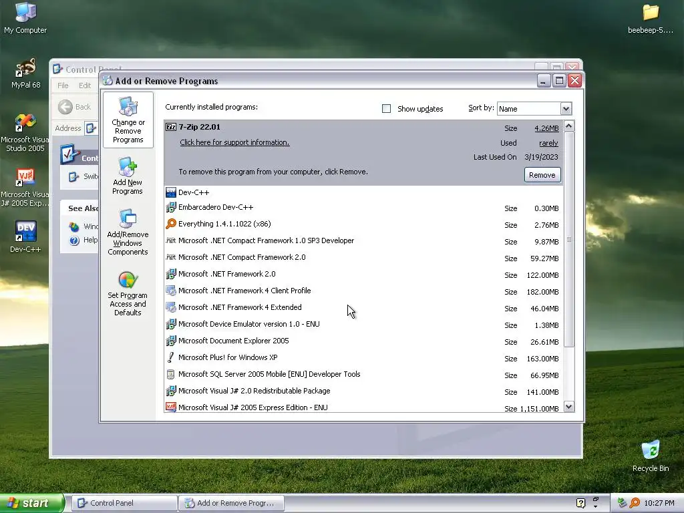This screenshot has width=684, height=513.
Task: Select the My Computer desktop icon
Action: 25,18
